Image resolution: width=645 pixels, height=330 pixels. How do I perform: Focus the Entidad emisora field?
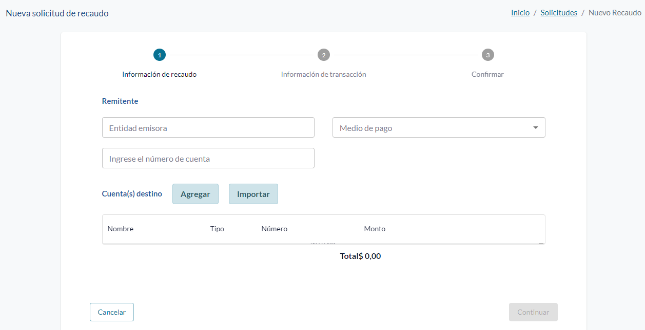click(x=208, y=127)
